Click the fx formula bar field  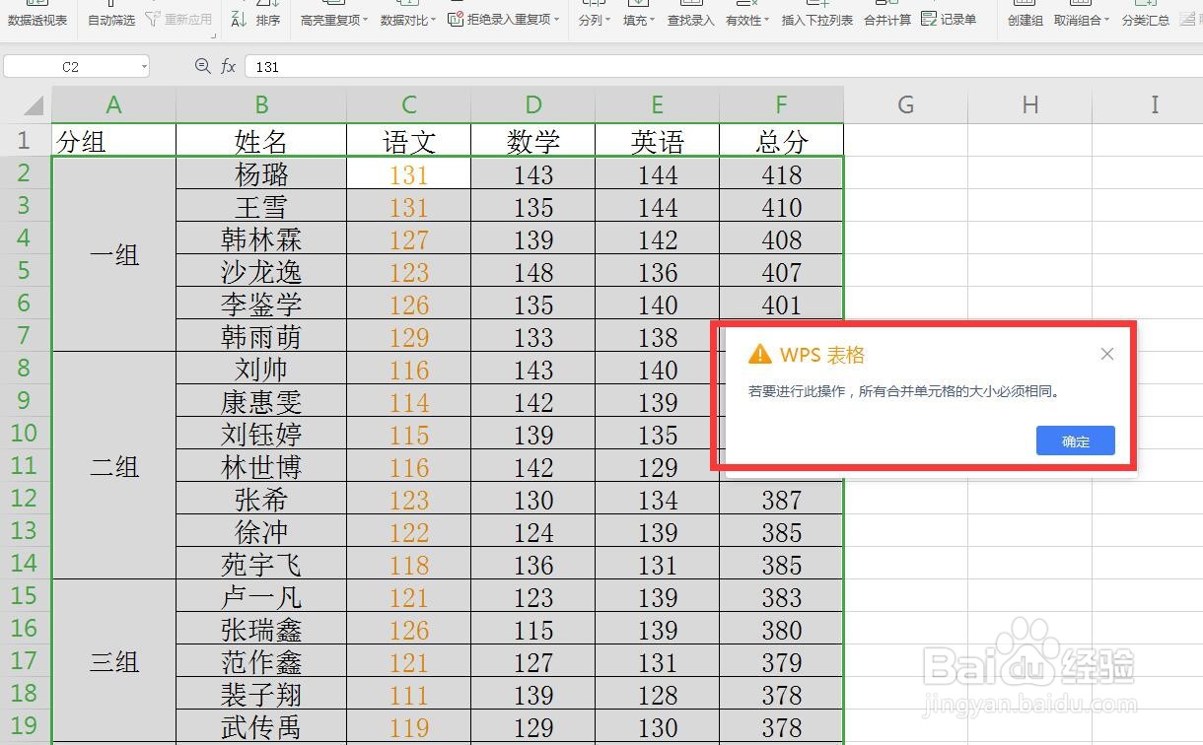(394, 66)
